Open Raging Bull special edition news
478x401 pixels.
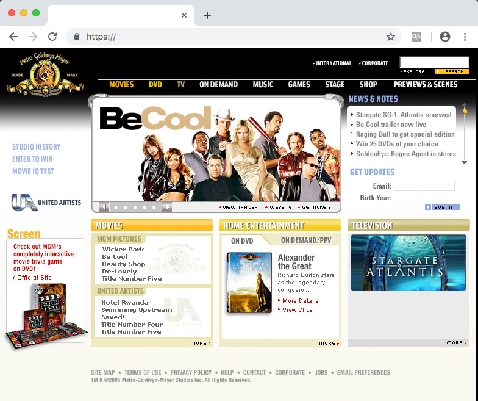tap(405, 134)
